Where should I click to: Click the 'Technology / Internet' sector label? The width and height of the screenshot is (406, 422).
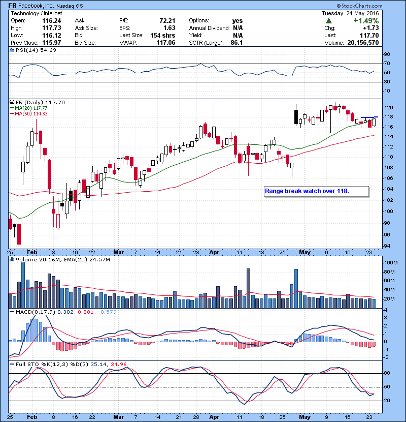36,13
